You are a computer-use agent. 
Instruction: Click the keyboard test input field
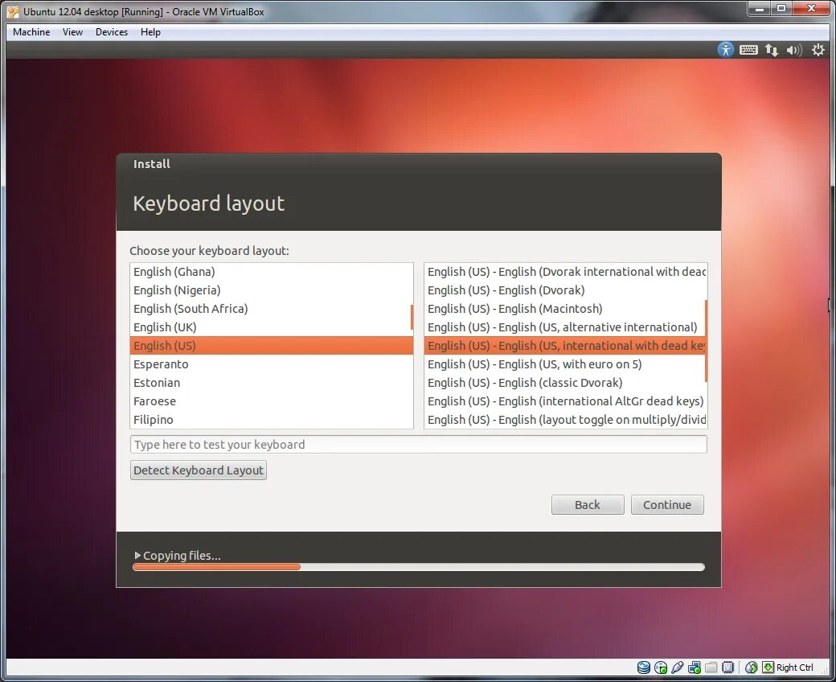[x=419, y=444]
